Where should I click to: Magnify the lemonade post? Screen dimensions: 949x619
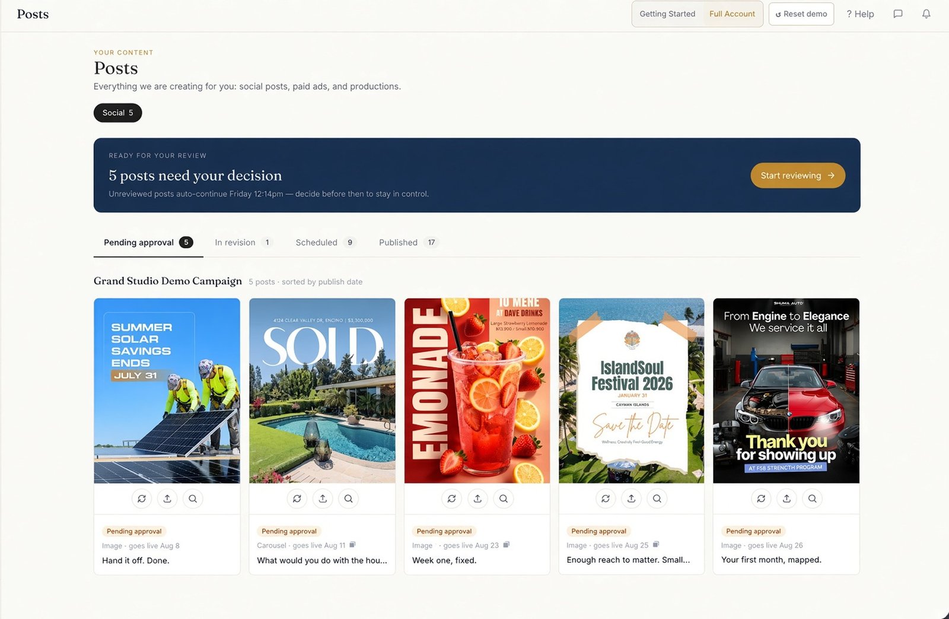click(x=504, y=499)
